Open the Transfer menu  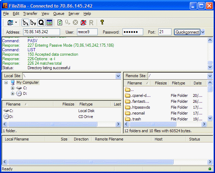point(30,13)
